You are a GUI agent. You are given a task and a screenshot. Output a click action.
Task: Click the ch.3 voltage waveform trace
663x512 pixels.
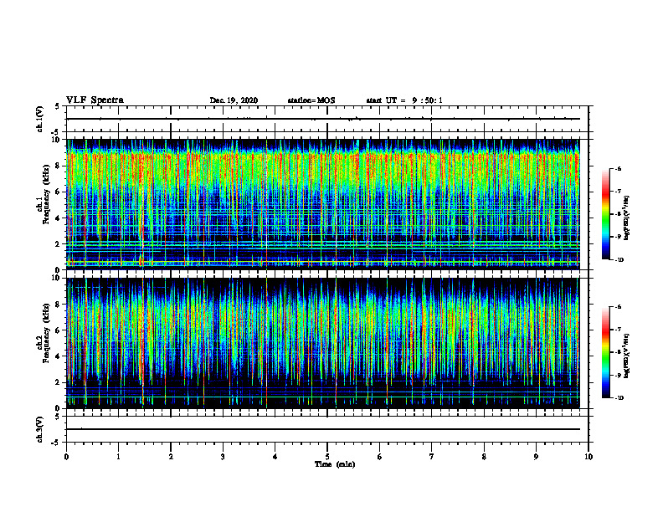pos(323,429)
